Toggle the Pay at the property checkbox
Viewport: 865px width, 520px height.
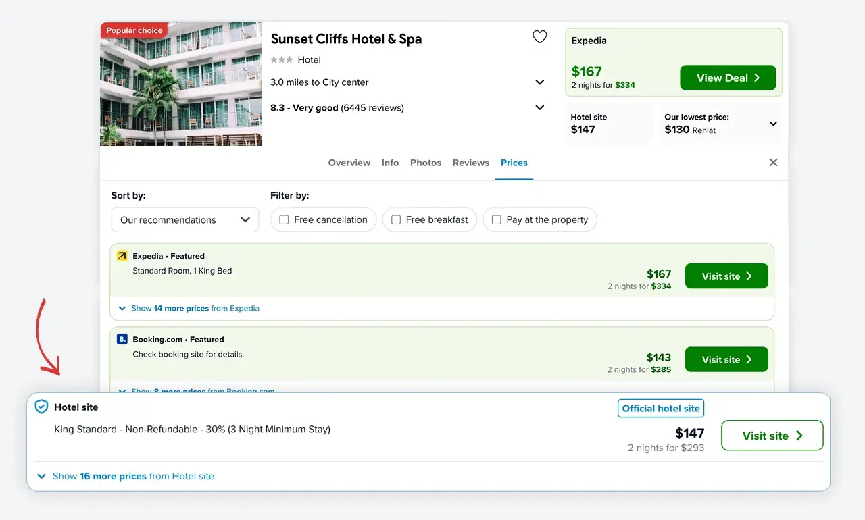click(497, 219)
